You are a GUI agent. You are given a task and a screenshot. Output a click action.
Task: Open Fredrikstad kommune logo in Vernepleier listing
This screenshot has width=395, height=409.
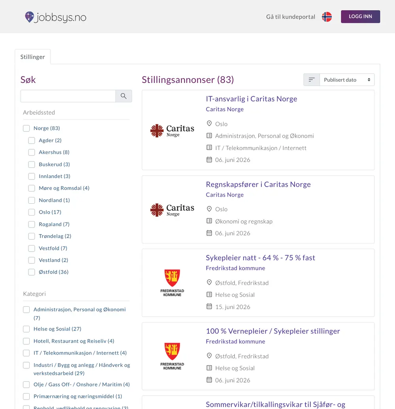pyautogui.click(x=172, y=356)
